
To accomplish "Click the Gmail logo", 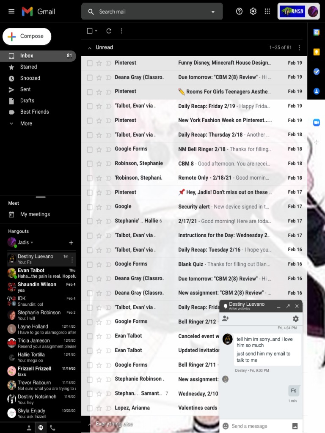I will coord(39,11).
